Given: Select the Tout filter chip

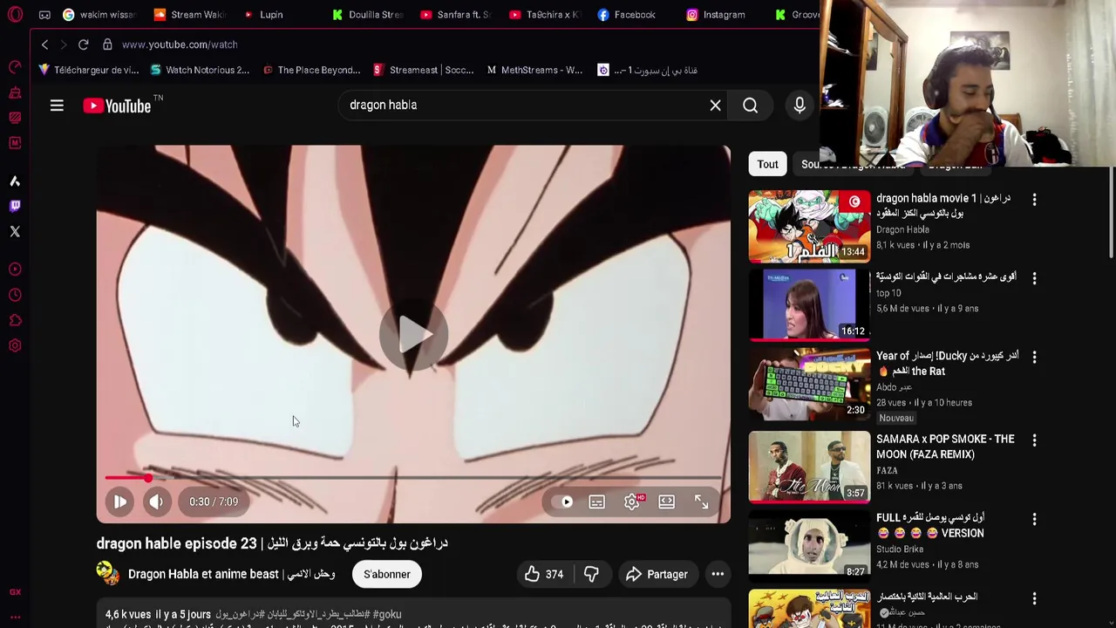Looking at the screenshot, I should tap(767, 164).
